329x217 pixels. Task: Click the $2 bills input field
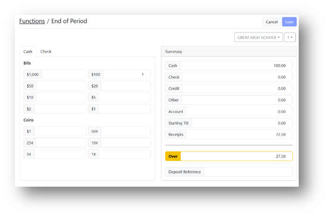click(60, 109)
